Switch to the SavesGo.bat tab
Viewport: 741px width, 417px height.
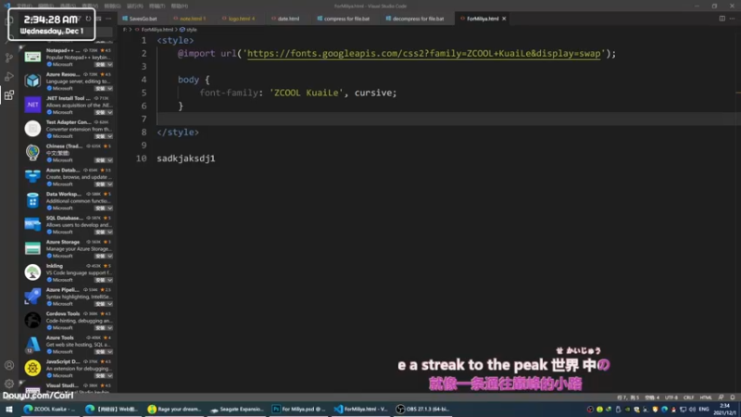[141, 19]
